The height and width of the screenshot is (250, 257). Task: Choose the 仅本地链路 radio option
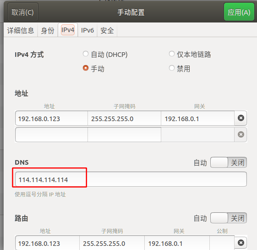coord(190,54)
